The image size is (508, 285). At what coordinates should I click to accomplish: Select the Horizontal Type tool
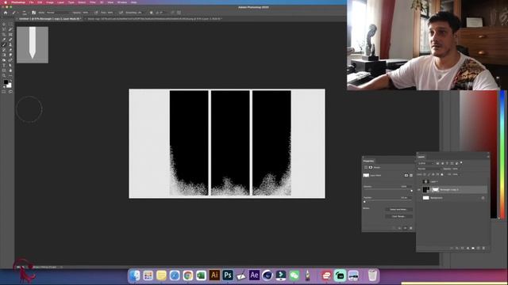point(3,65)
